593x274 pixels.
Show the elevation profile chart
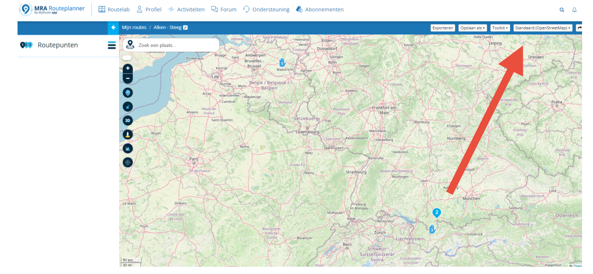coord(128,149)
